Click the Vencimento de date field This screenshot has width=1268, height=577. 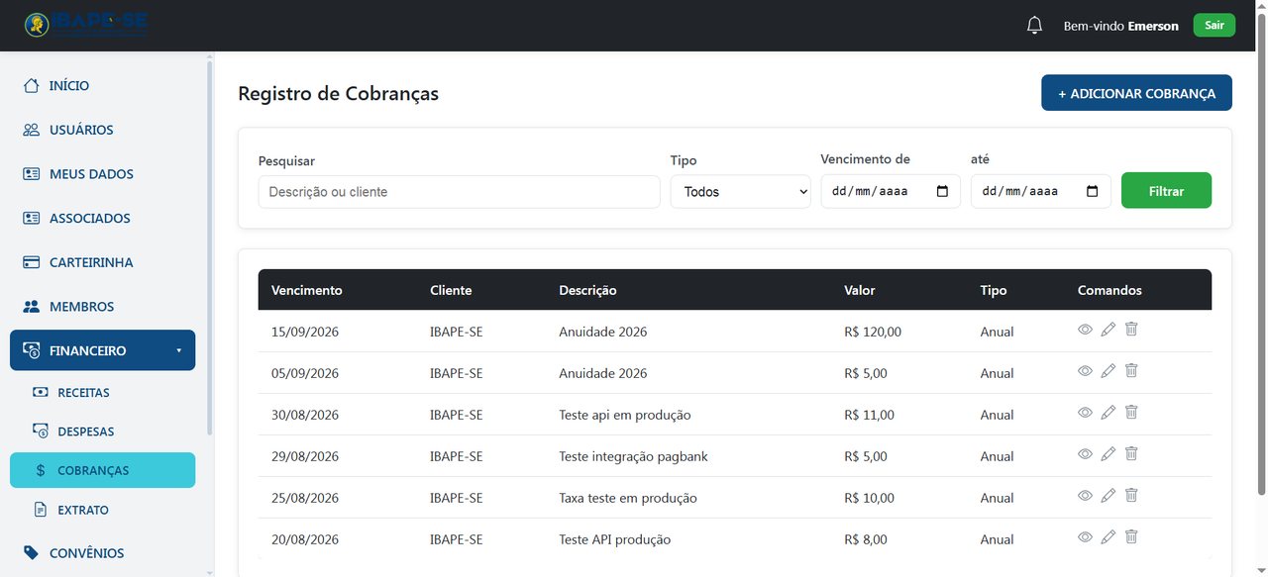[x=891, y=192]
